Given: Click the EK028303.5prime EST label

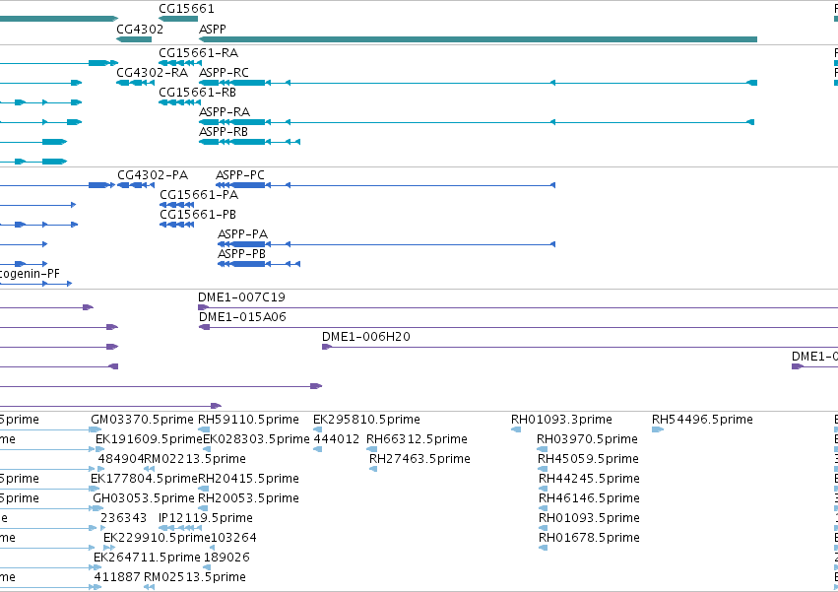Looking at the screenshot, I should (257, 439).
